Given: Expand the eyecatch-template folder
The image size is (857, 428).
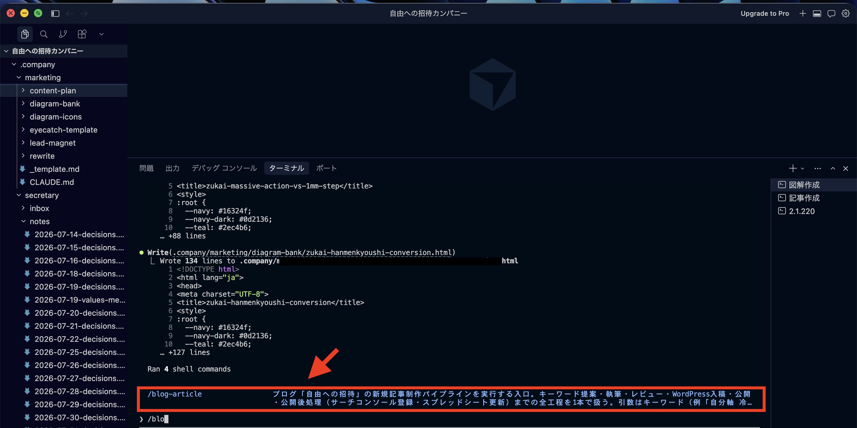Looking at the screenshot, I should 64,130.
